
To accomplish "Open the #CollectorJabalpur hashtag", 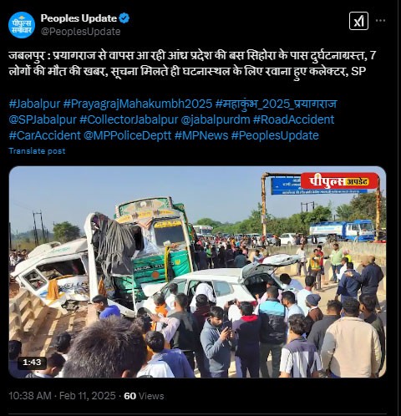I will [x=129, y=119].
